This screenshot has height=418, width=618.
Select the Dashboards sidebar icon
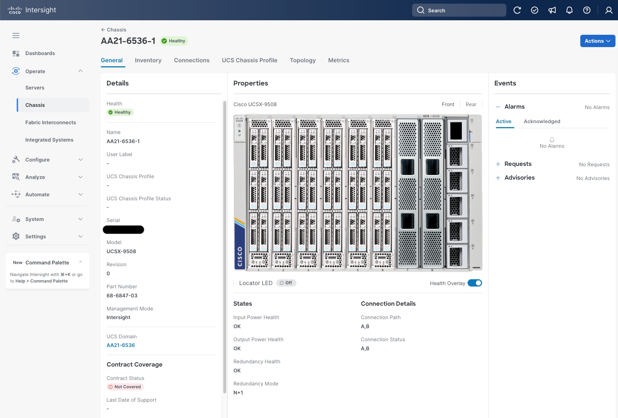[x=16, y=53]
